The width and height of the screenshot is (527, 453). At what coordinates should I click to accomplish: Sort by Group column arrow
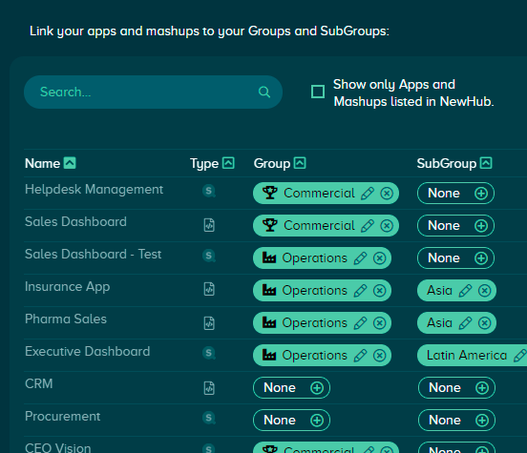pos(300,163)
